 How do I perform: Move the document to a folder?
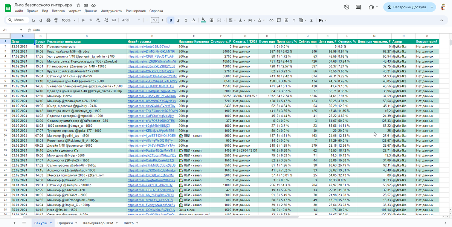click(86, 6)
